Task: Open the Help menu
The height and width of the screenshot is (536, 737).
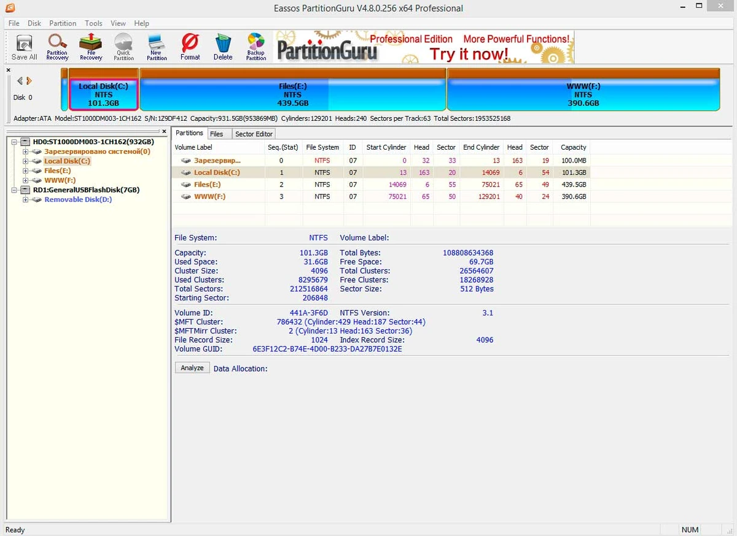Action: pyautogui.click(x=141, y=23)
